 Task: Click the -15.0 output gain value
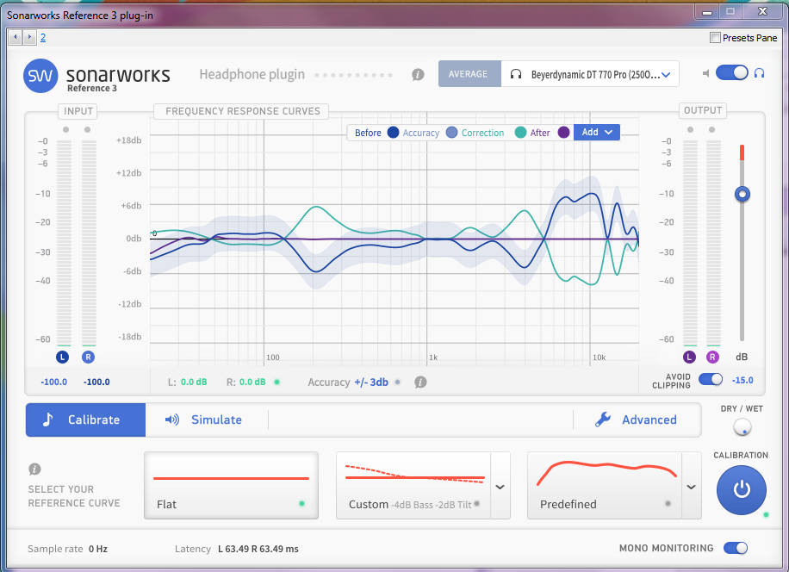tap(742, 380)
